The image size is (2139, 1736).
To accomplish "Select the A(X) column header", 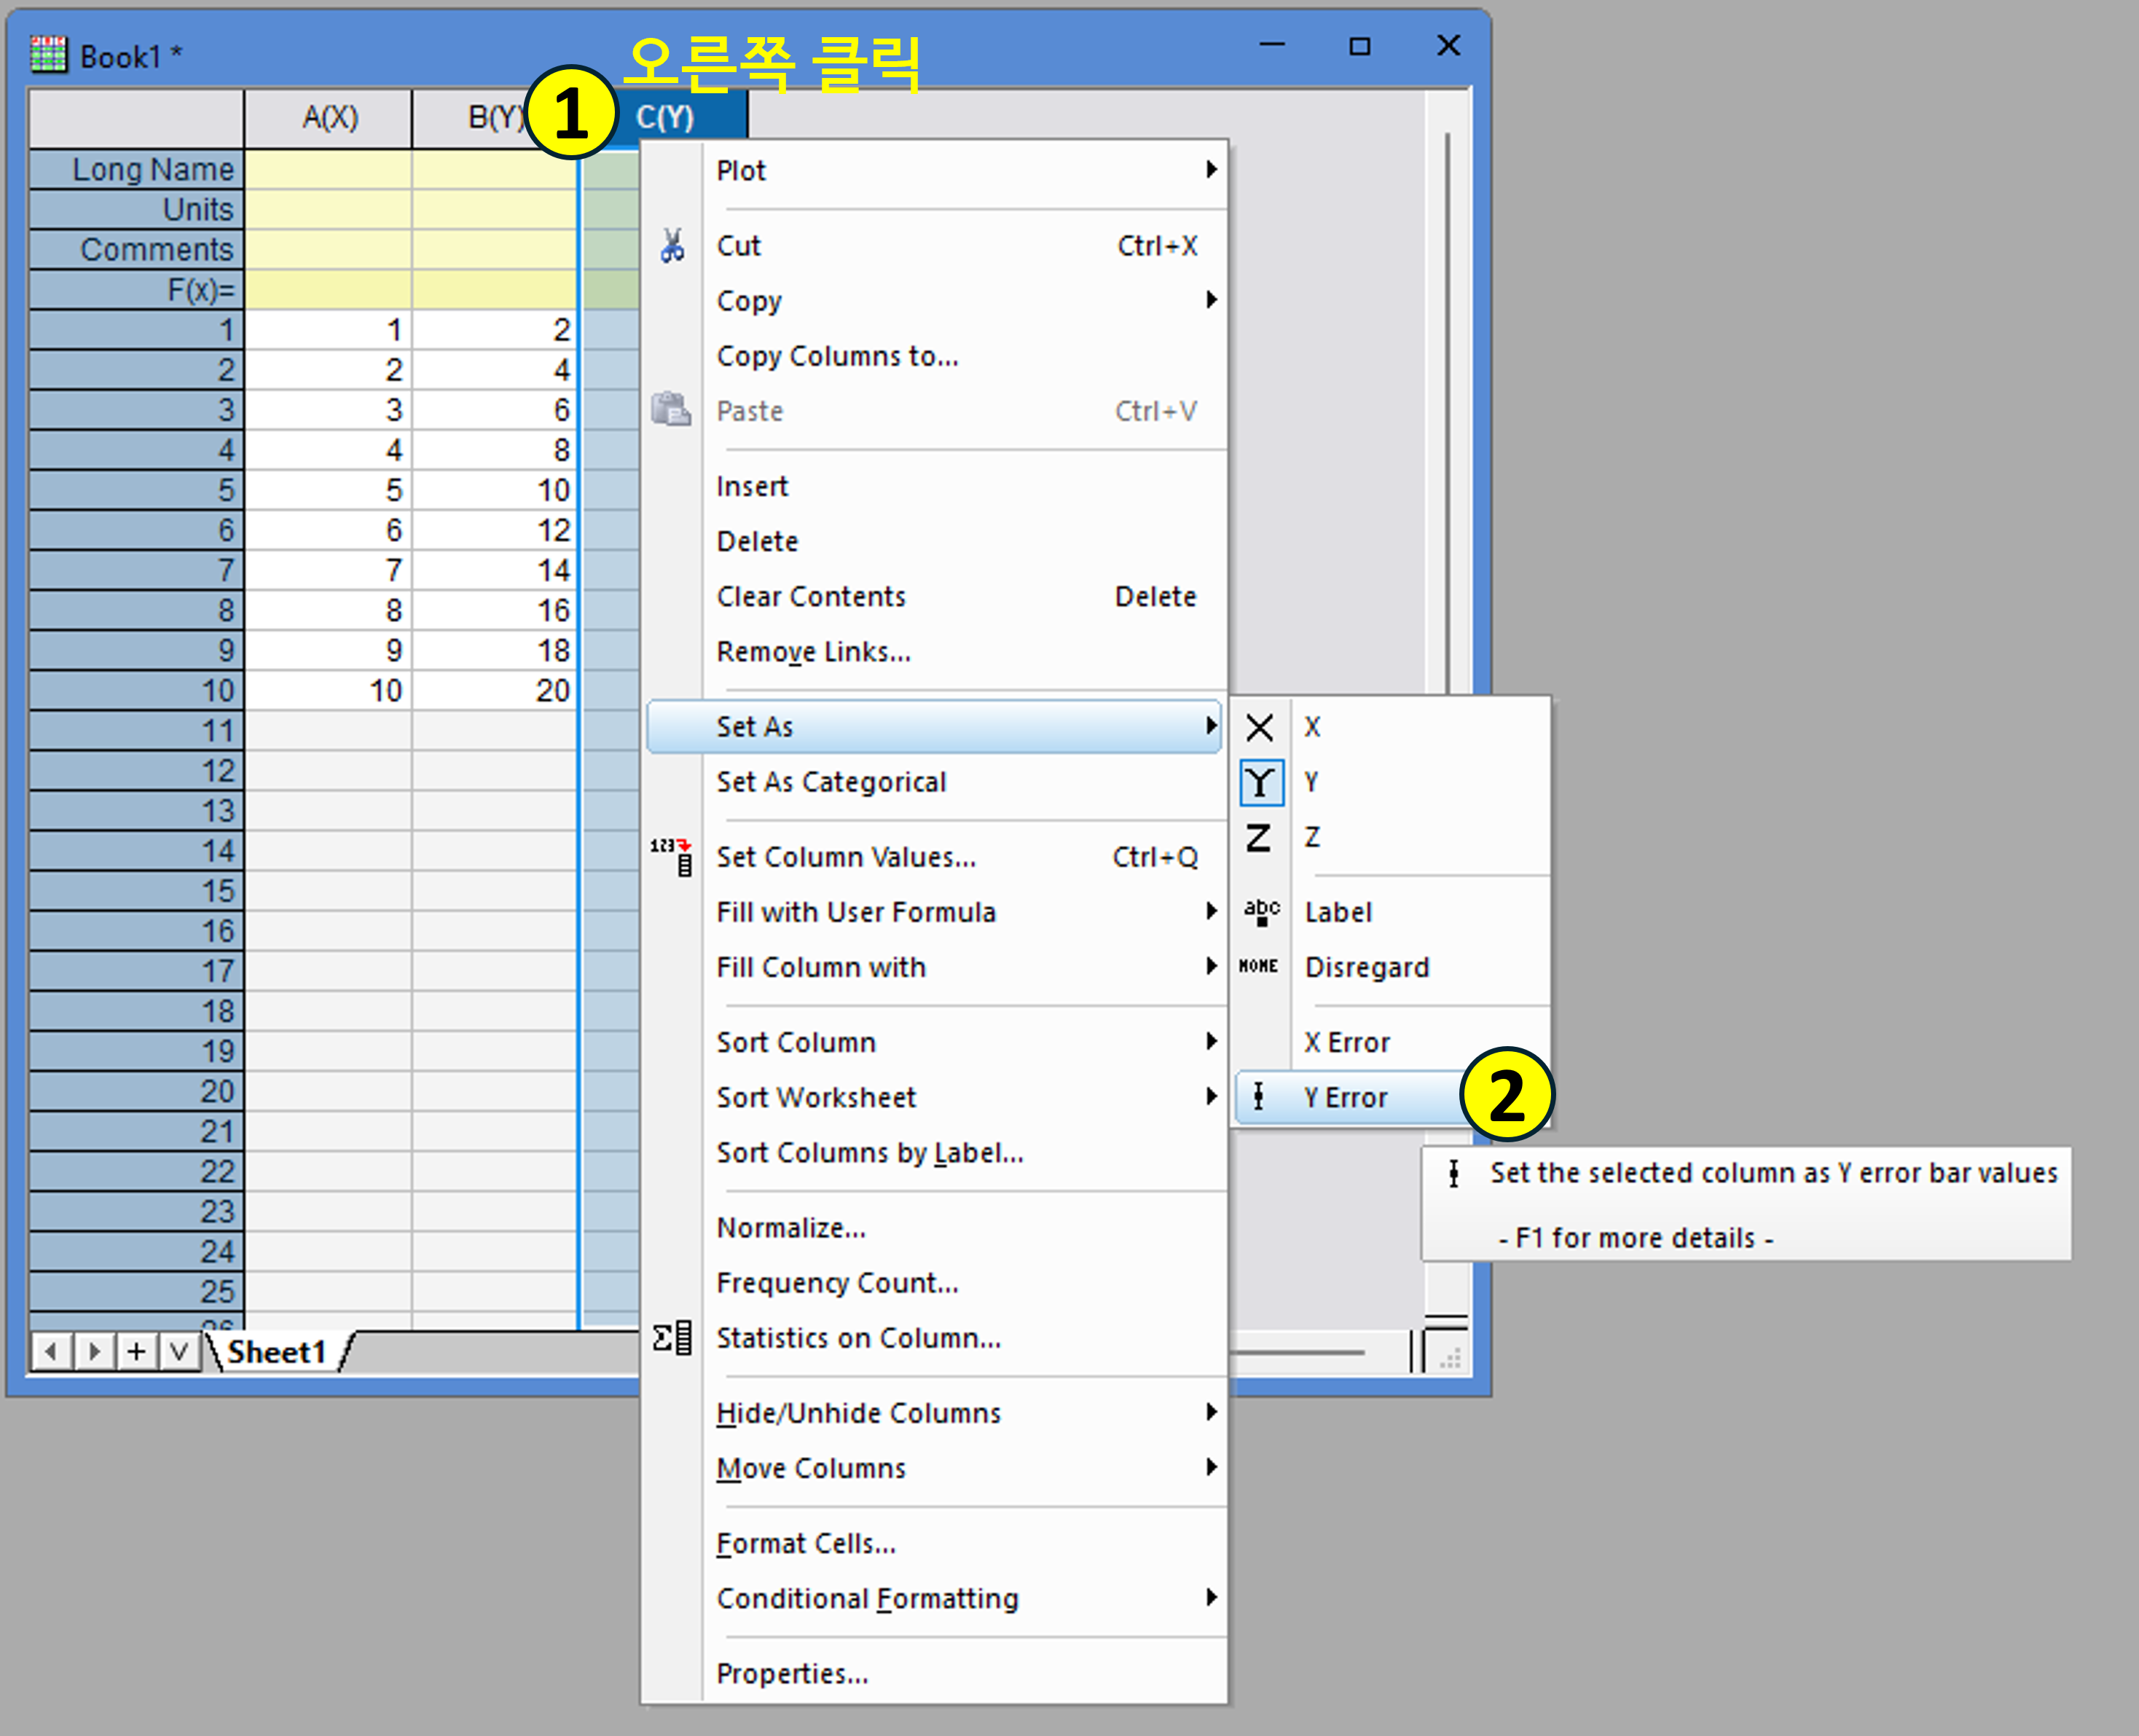I will [329, 118].
